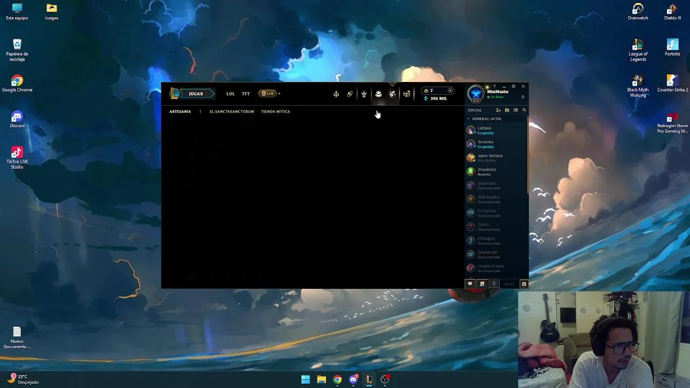Click the add friend icon
690x388 pixels.
click(498, 110)
